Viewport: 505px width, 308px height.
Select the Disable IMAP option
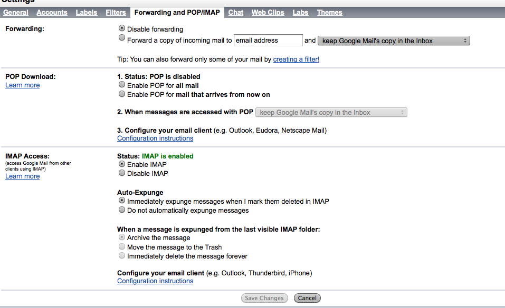[x=122, y=173]
